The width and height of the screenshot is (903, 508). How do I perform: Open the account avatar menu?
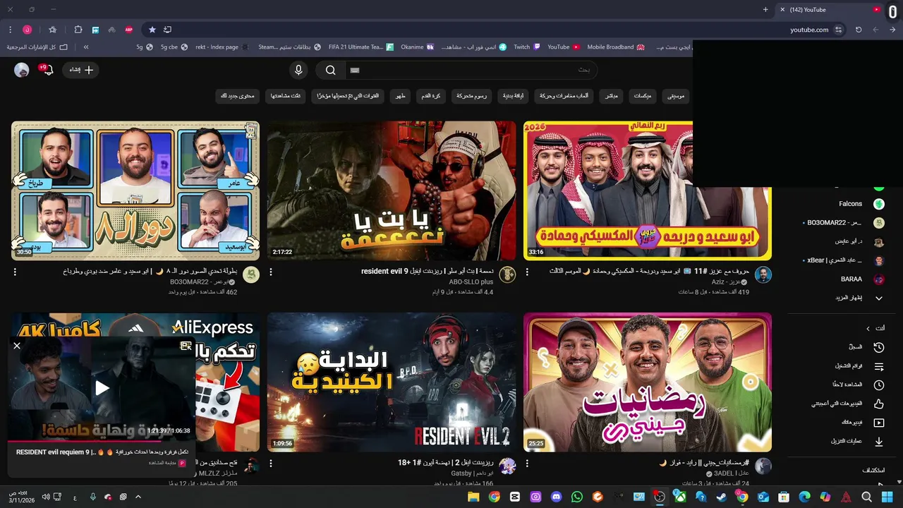click(x=22, y=70)
